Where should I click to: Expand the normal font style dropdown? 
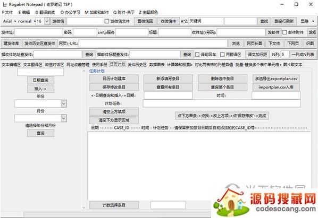pyautogui.click(x=27, y=21)
